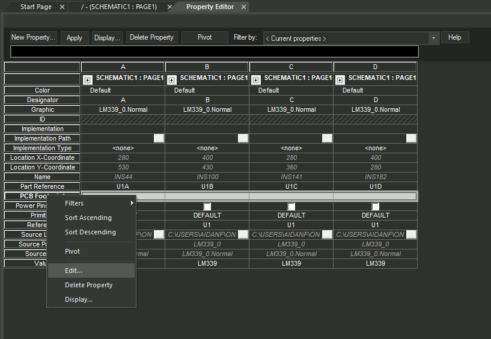Click the Apply button
This screenshot has width=491, height=339.
[75, 38]
